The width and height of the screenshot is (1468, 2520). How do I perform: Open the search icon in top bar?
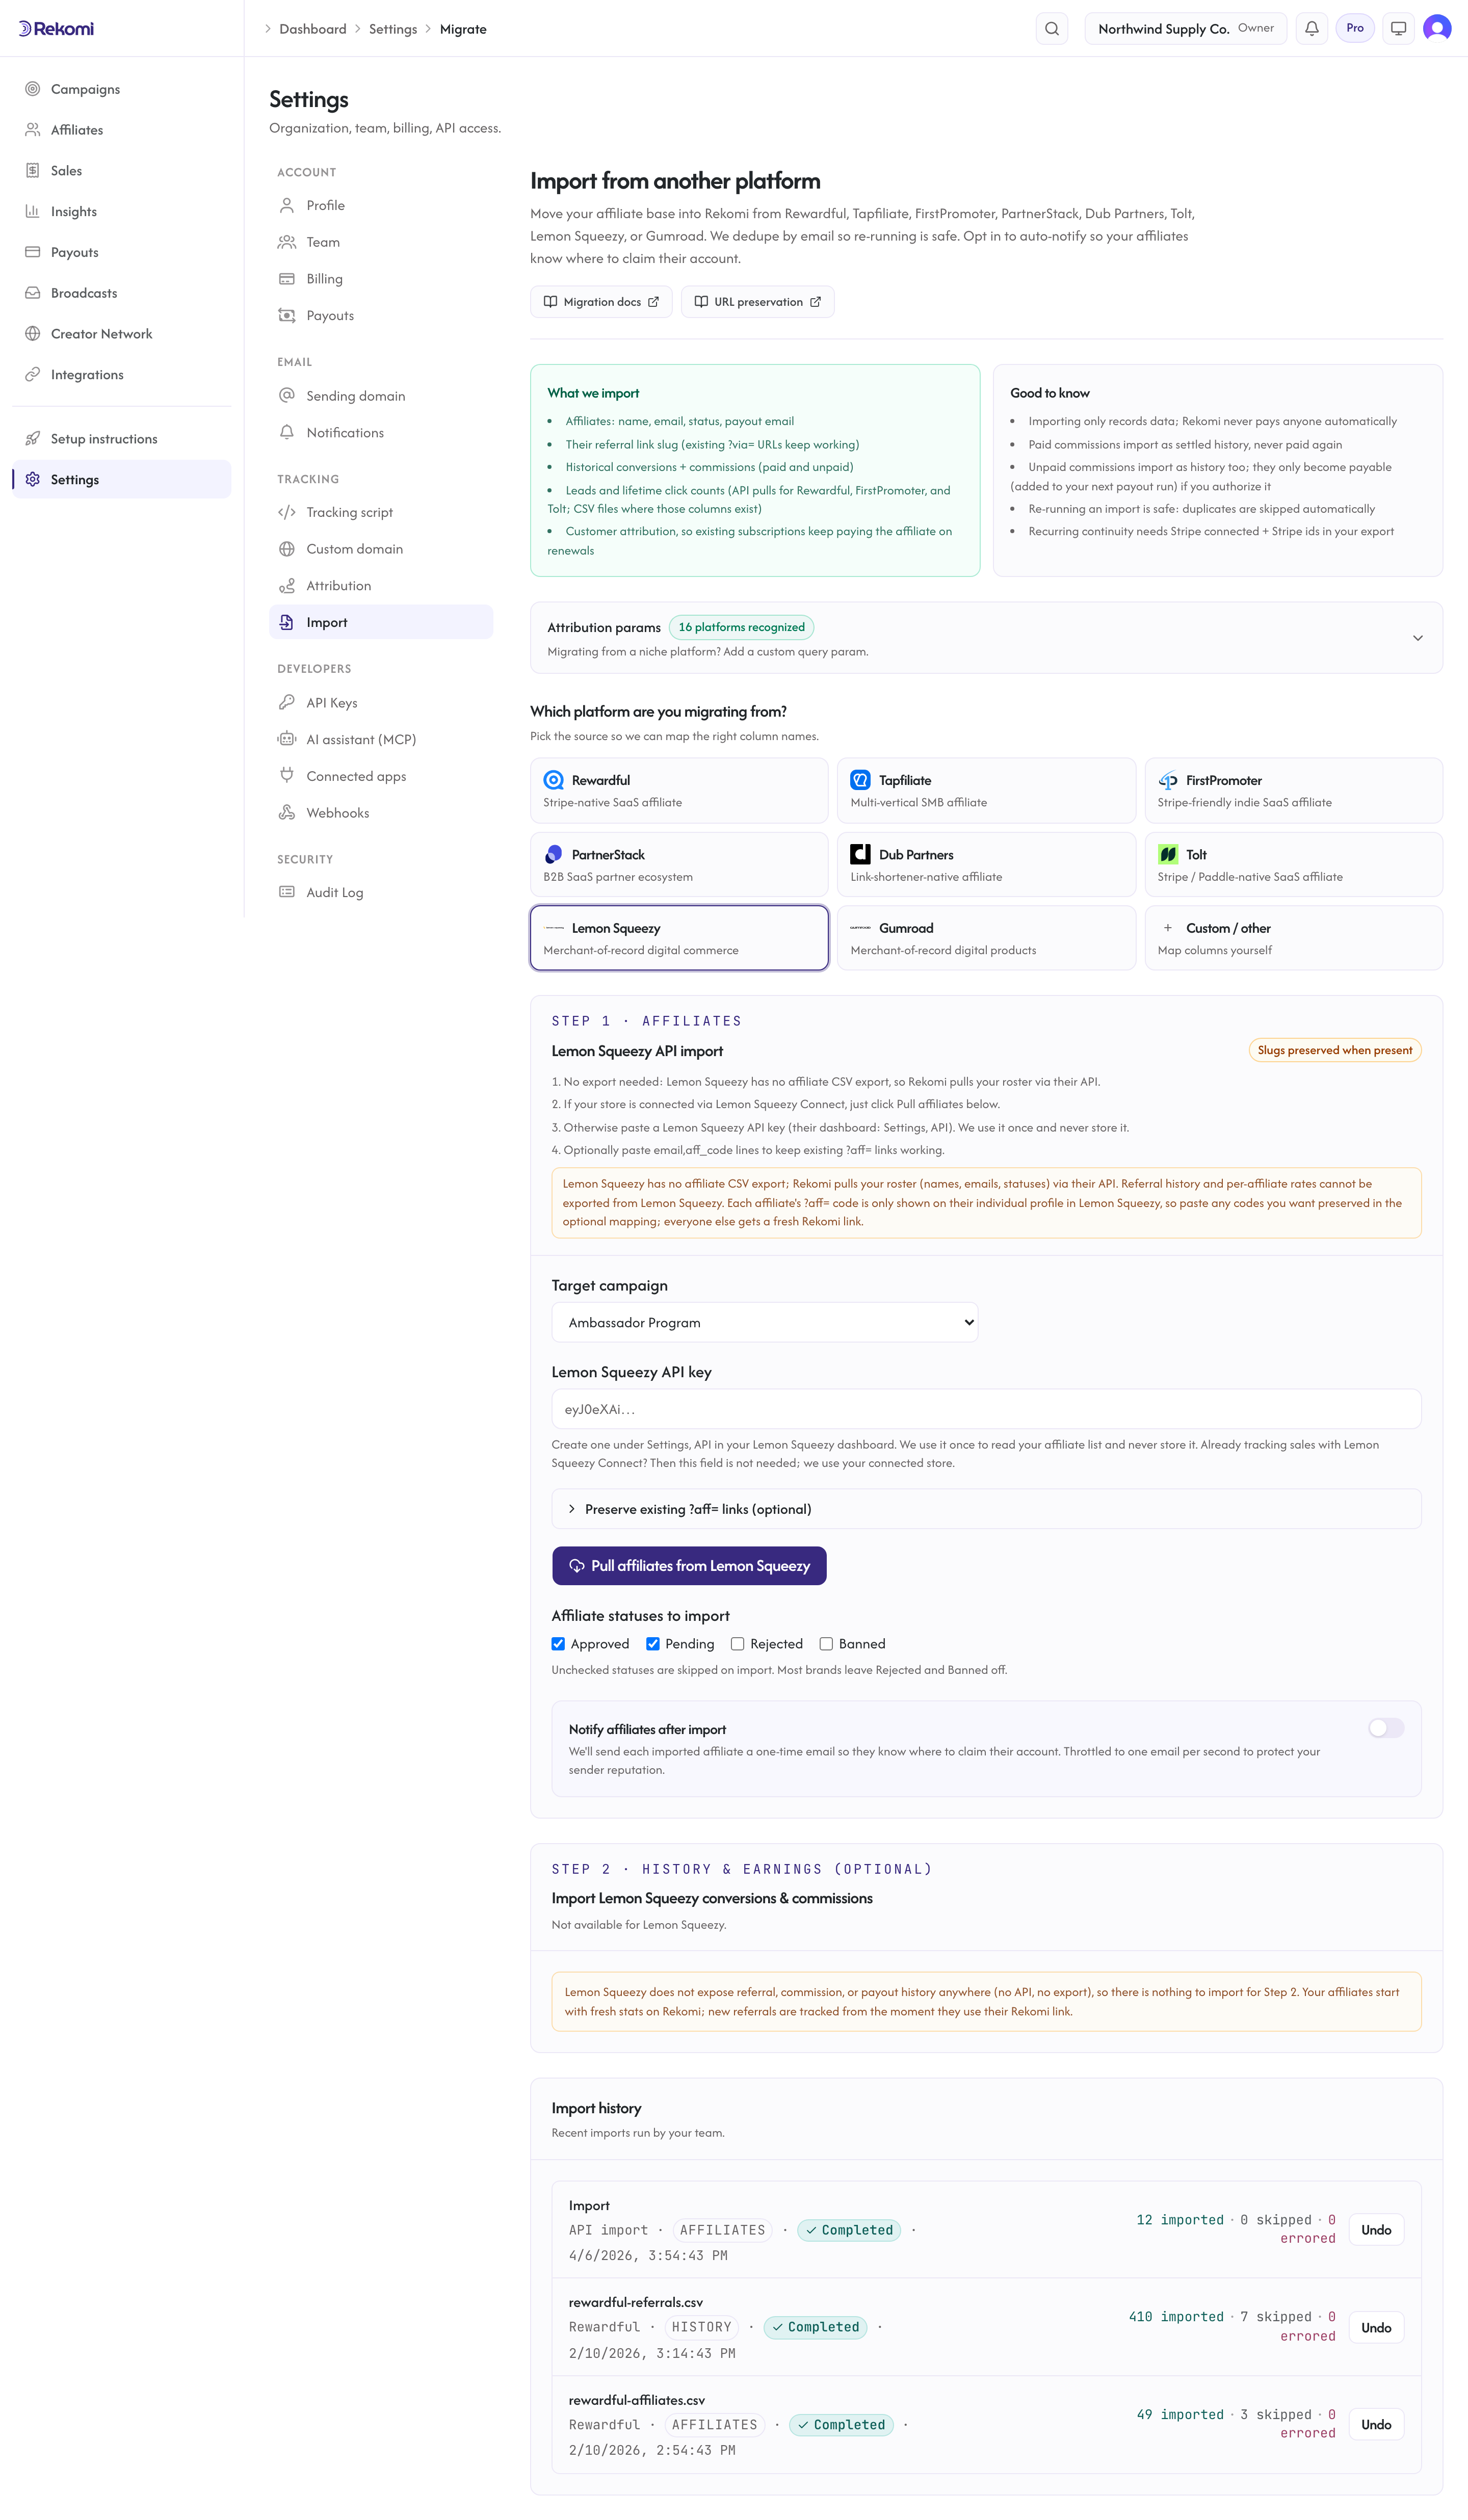point(1052,29)
